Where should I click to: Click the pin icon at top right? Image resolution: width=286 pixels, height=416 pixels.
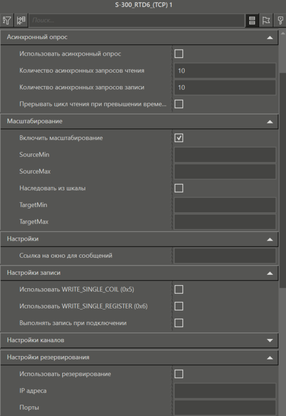(x=280, y=20)
